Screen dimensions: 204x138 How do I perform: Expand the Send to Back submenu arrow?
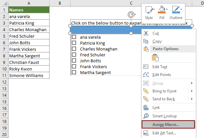tap(192, 99)
